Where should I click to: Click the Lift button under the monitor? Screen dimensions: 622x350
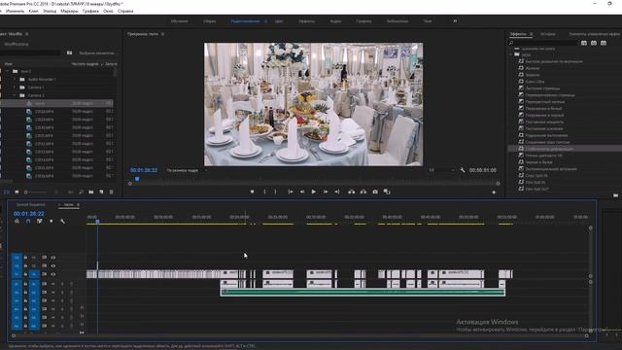coord(352,192)
